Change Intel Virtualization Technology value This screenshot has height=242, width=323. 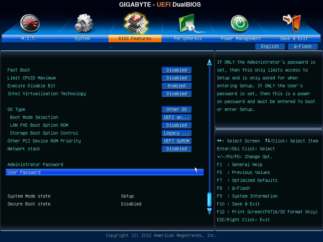point(177,94)
